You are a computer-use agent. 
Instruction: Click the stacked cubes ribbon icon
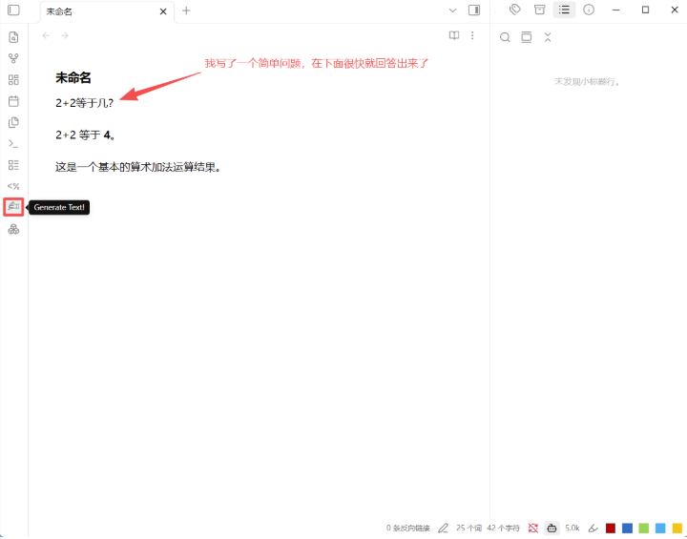[x=13, y=229]
